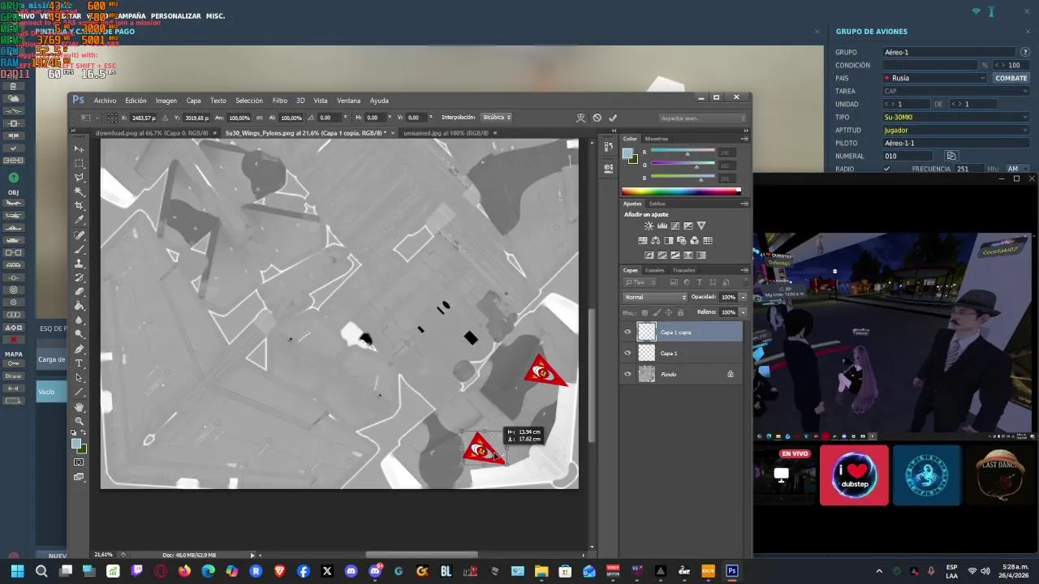Pick a color from the spectrum ramp

(x=681, y=191)
